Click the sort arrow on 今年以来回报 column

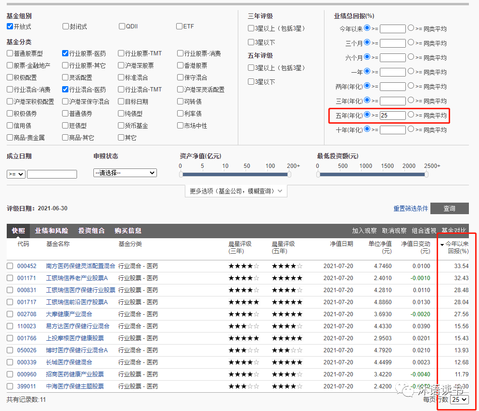442,244
